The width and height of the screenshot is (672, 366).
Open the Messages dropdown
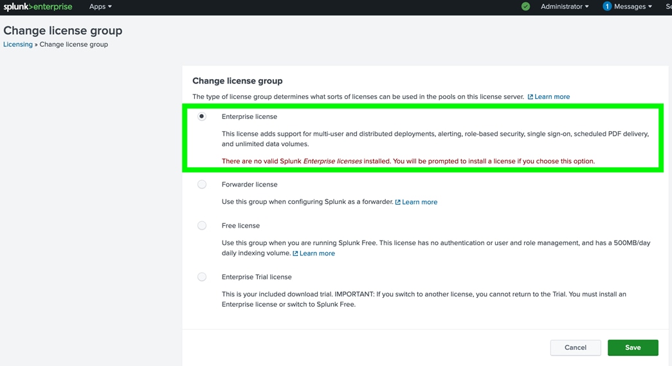point(633,6)
